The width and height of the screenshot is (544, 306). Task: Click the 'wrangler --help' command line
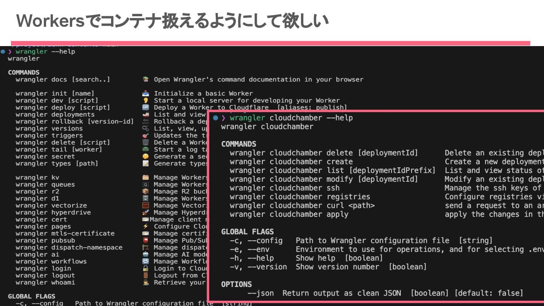[45, 51]
